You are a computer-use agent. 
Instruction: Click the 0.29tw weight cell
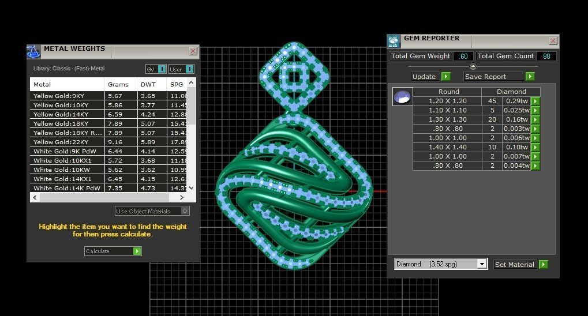[516, 101]
